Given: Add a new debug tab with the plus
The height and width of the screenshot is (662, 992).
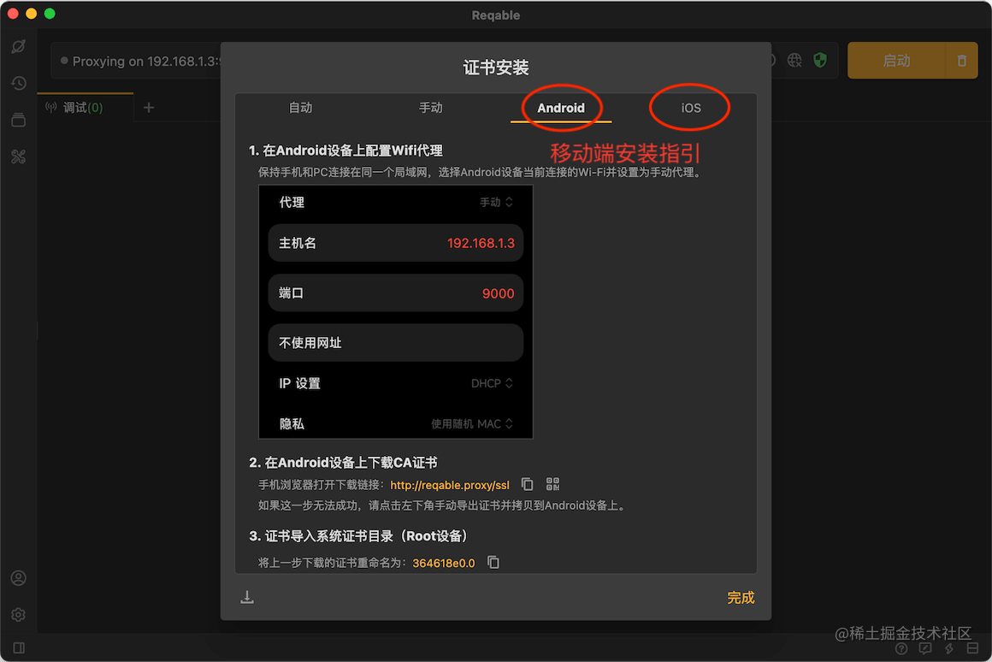Looking at the screenshot, I should click(150, 108).
